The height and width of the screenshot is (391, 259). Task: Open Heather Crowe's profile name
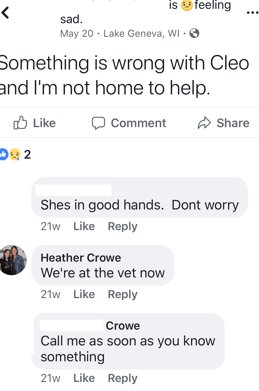point(81,258)
